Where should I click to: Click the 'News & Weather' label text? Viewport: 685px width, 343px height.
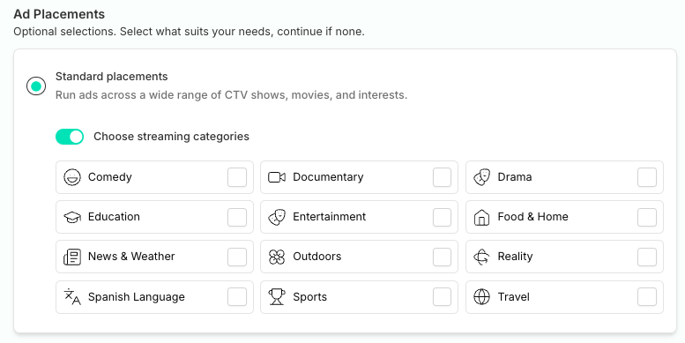click(131, 257)
